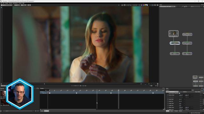
Task: Toggle the animate box for Scale Start
Action: 168,99
